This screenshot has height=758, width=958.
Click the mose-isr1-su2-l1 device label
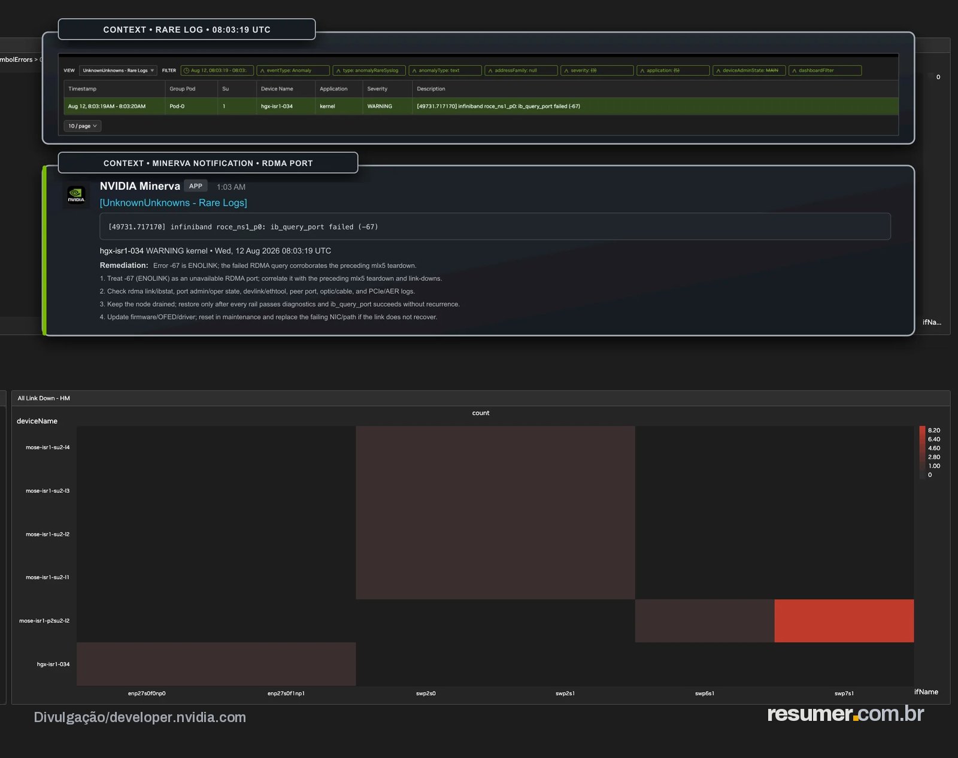pos(47,577)
